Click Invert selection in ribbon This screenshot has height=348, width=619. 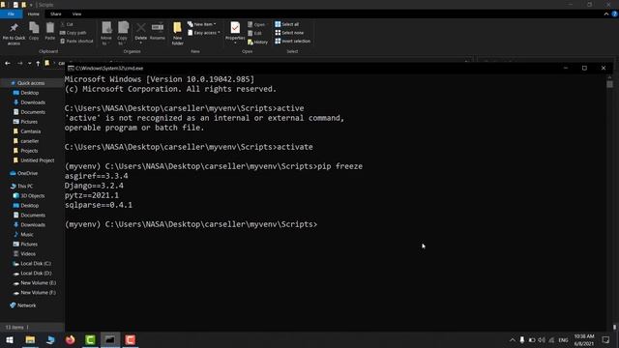[x=292, y=41]
